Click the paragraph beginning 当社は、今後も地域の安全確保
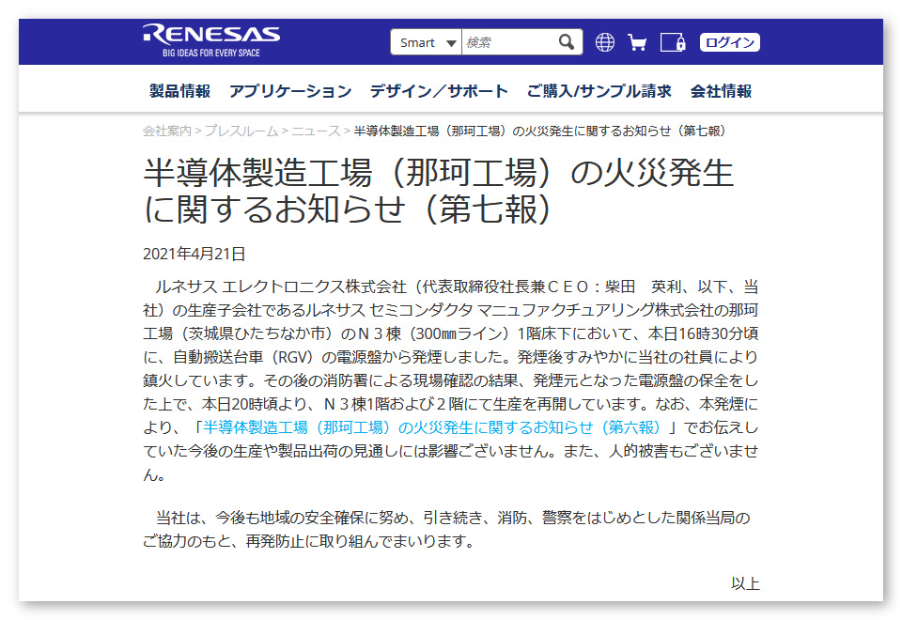 446,529
